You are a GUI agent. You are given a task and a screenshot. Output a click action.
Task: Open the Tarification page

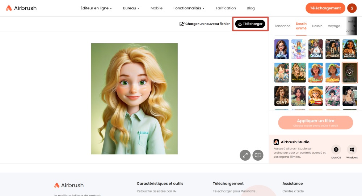(x=226, y=8)
